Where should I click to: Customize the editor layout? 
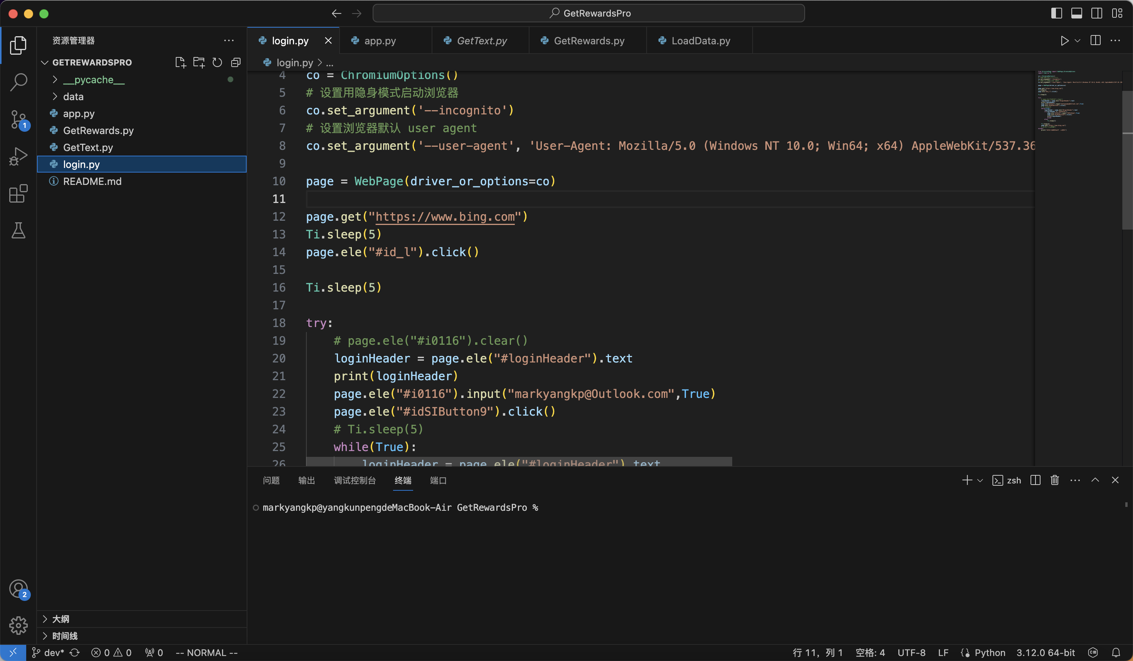1117,13
